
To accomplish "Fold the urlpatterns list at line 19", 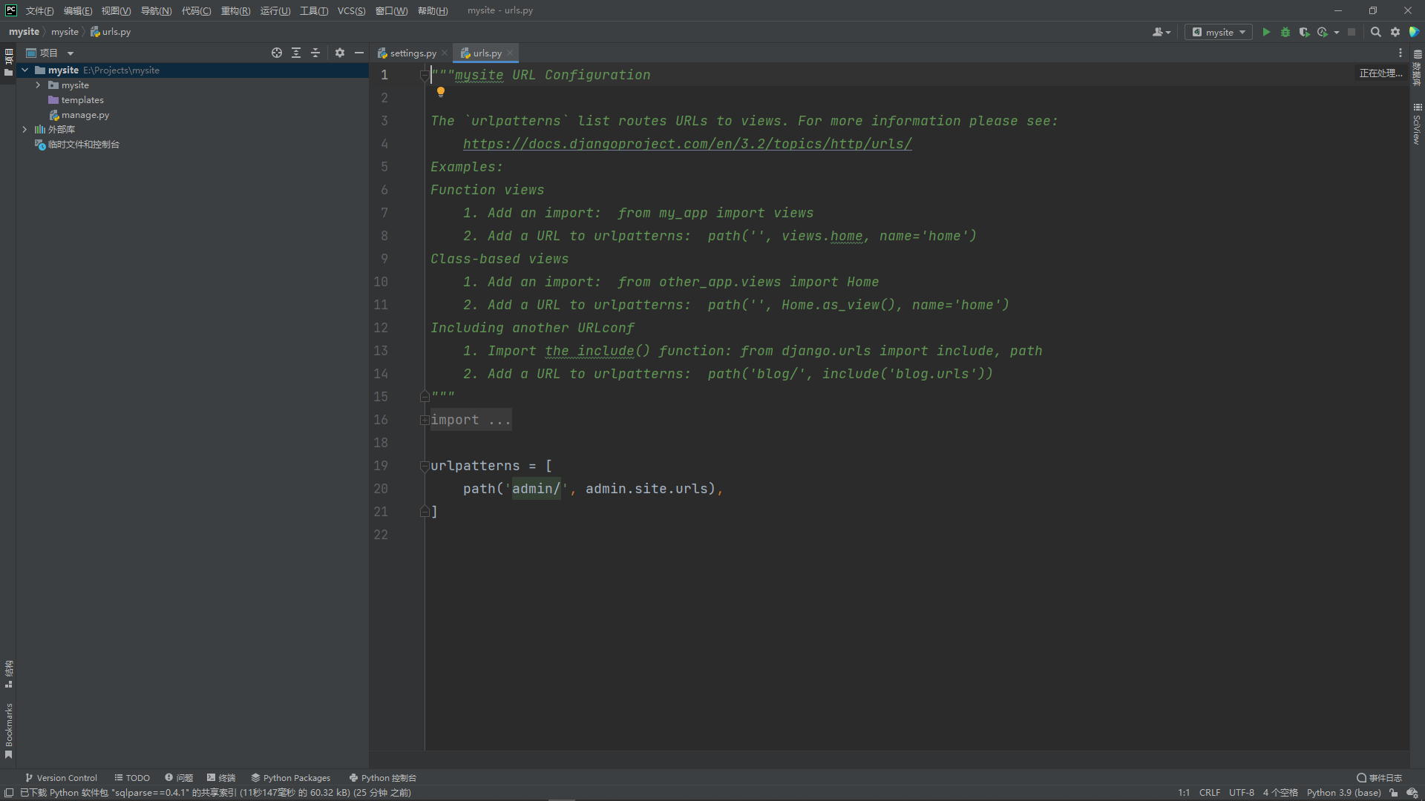I will 425,466.
